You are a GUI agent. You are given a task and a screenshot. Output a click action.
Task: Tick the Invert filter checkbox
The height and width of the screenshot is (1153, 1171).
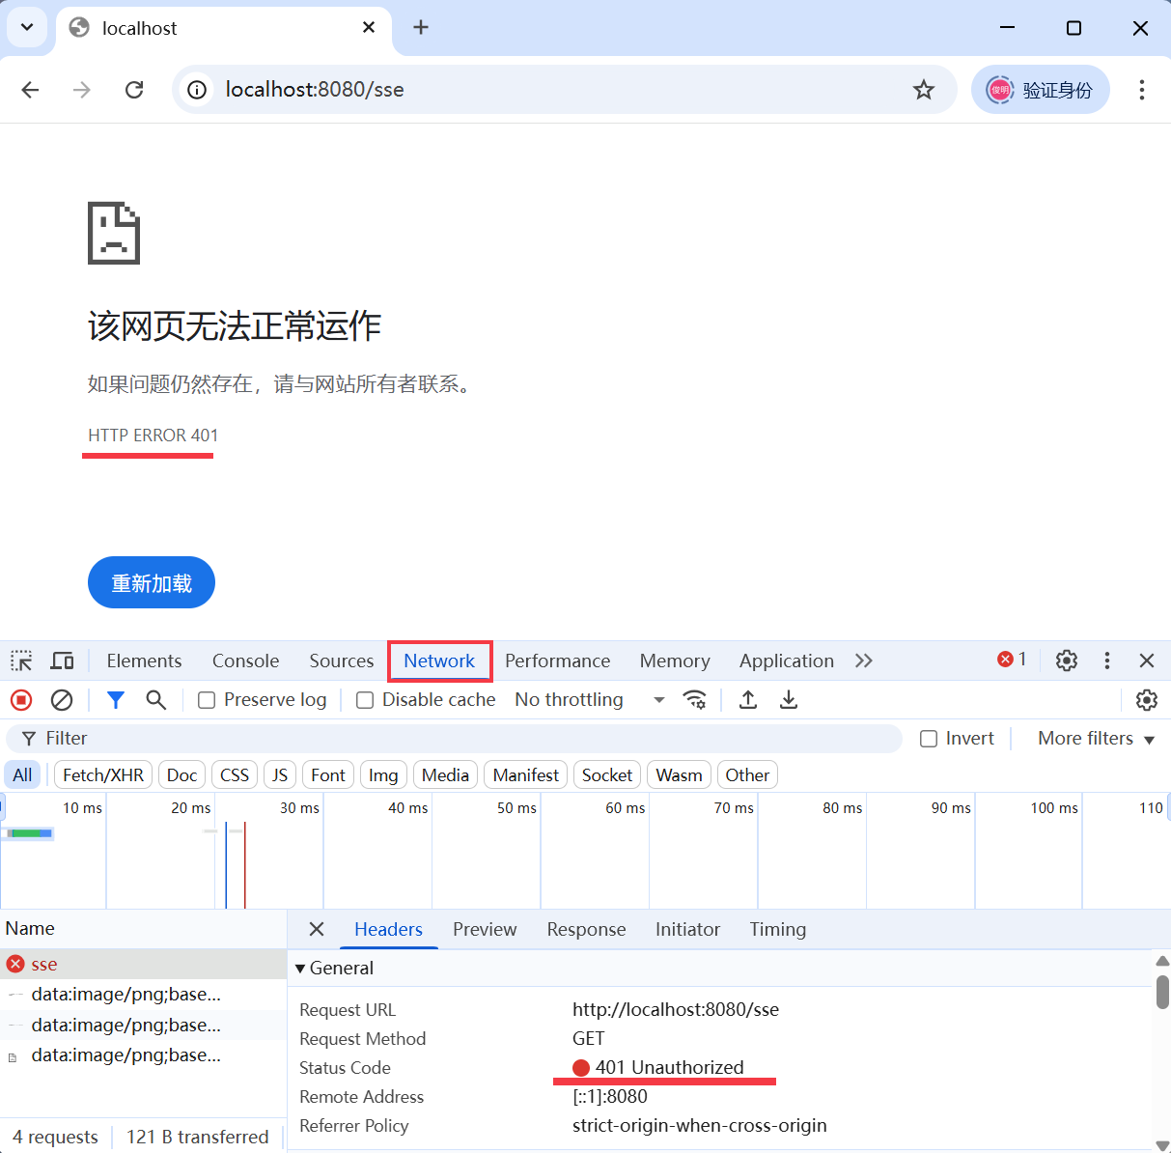click(x=929, y=739)
